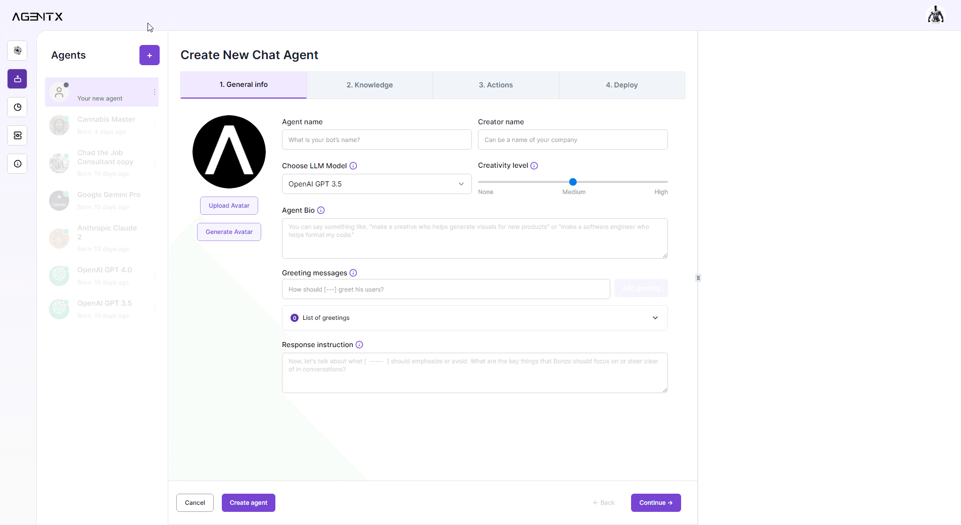The width and height of the screenshot is (961, 525).
Task: Focus the Response instruction text area
Action: [x=474, y=373]
